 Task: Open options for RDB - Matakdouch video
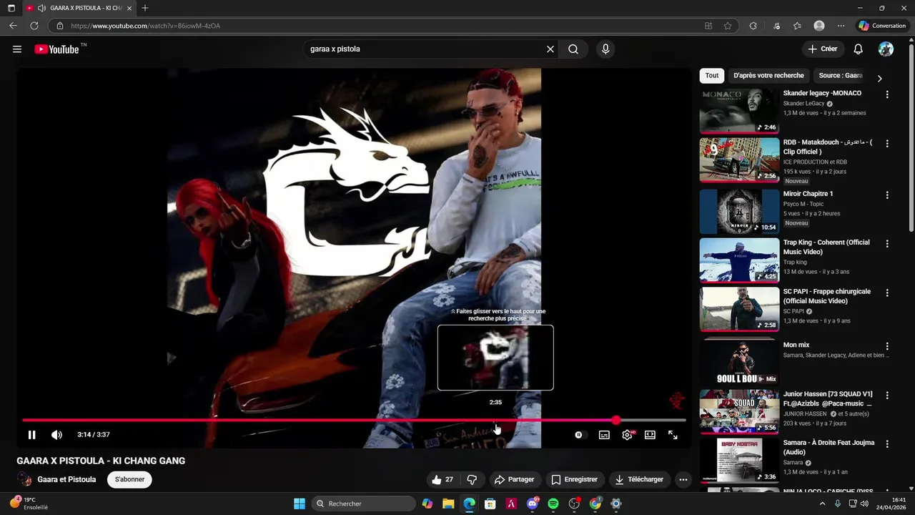point(887,144)
